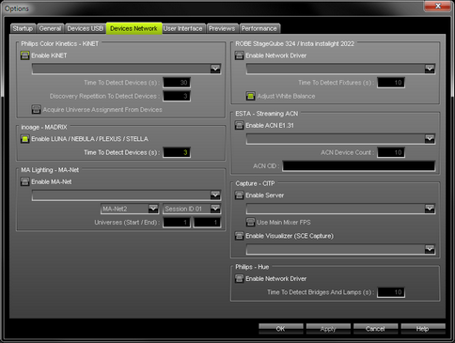Toggle Adjust White Balance checkbox
The image size is (455, 343).
pyautogui.click(x=250, y=96)
